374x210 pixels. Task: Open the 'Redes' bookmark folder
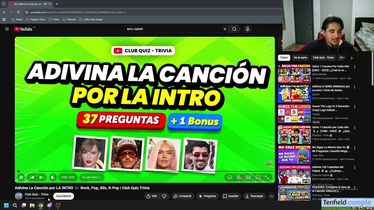pyautogui.click(x=17, y=20)
